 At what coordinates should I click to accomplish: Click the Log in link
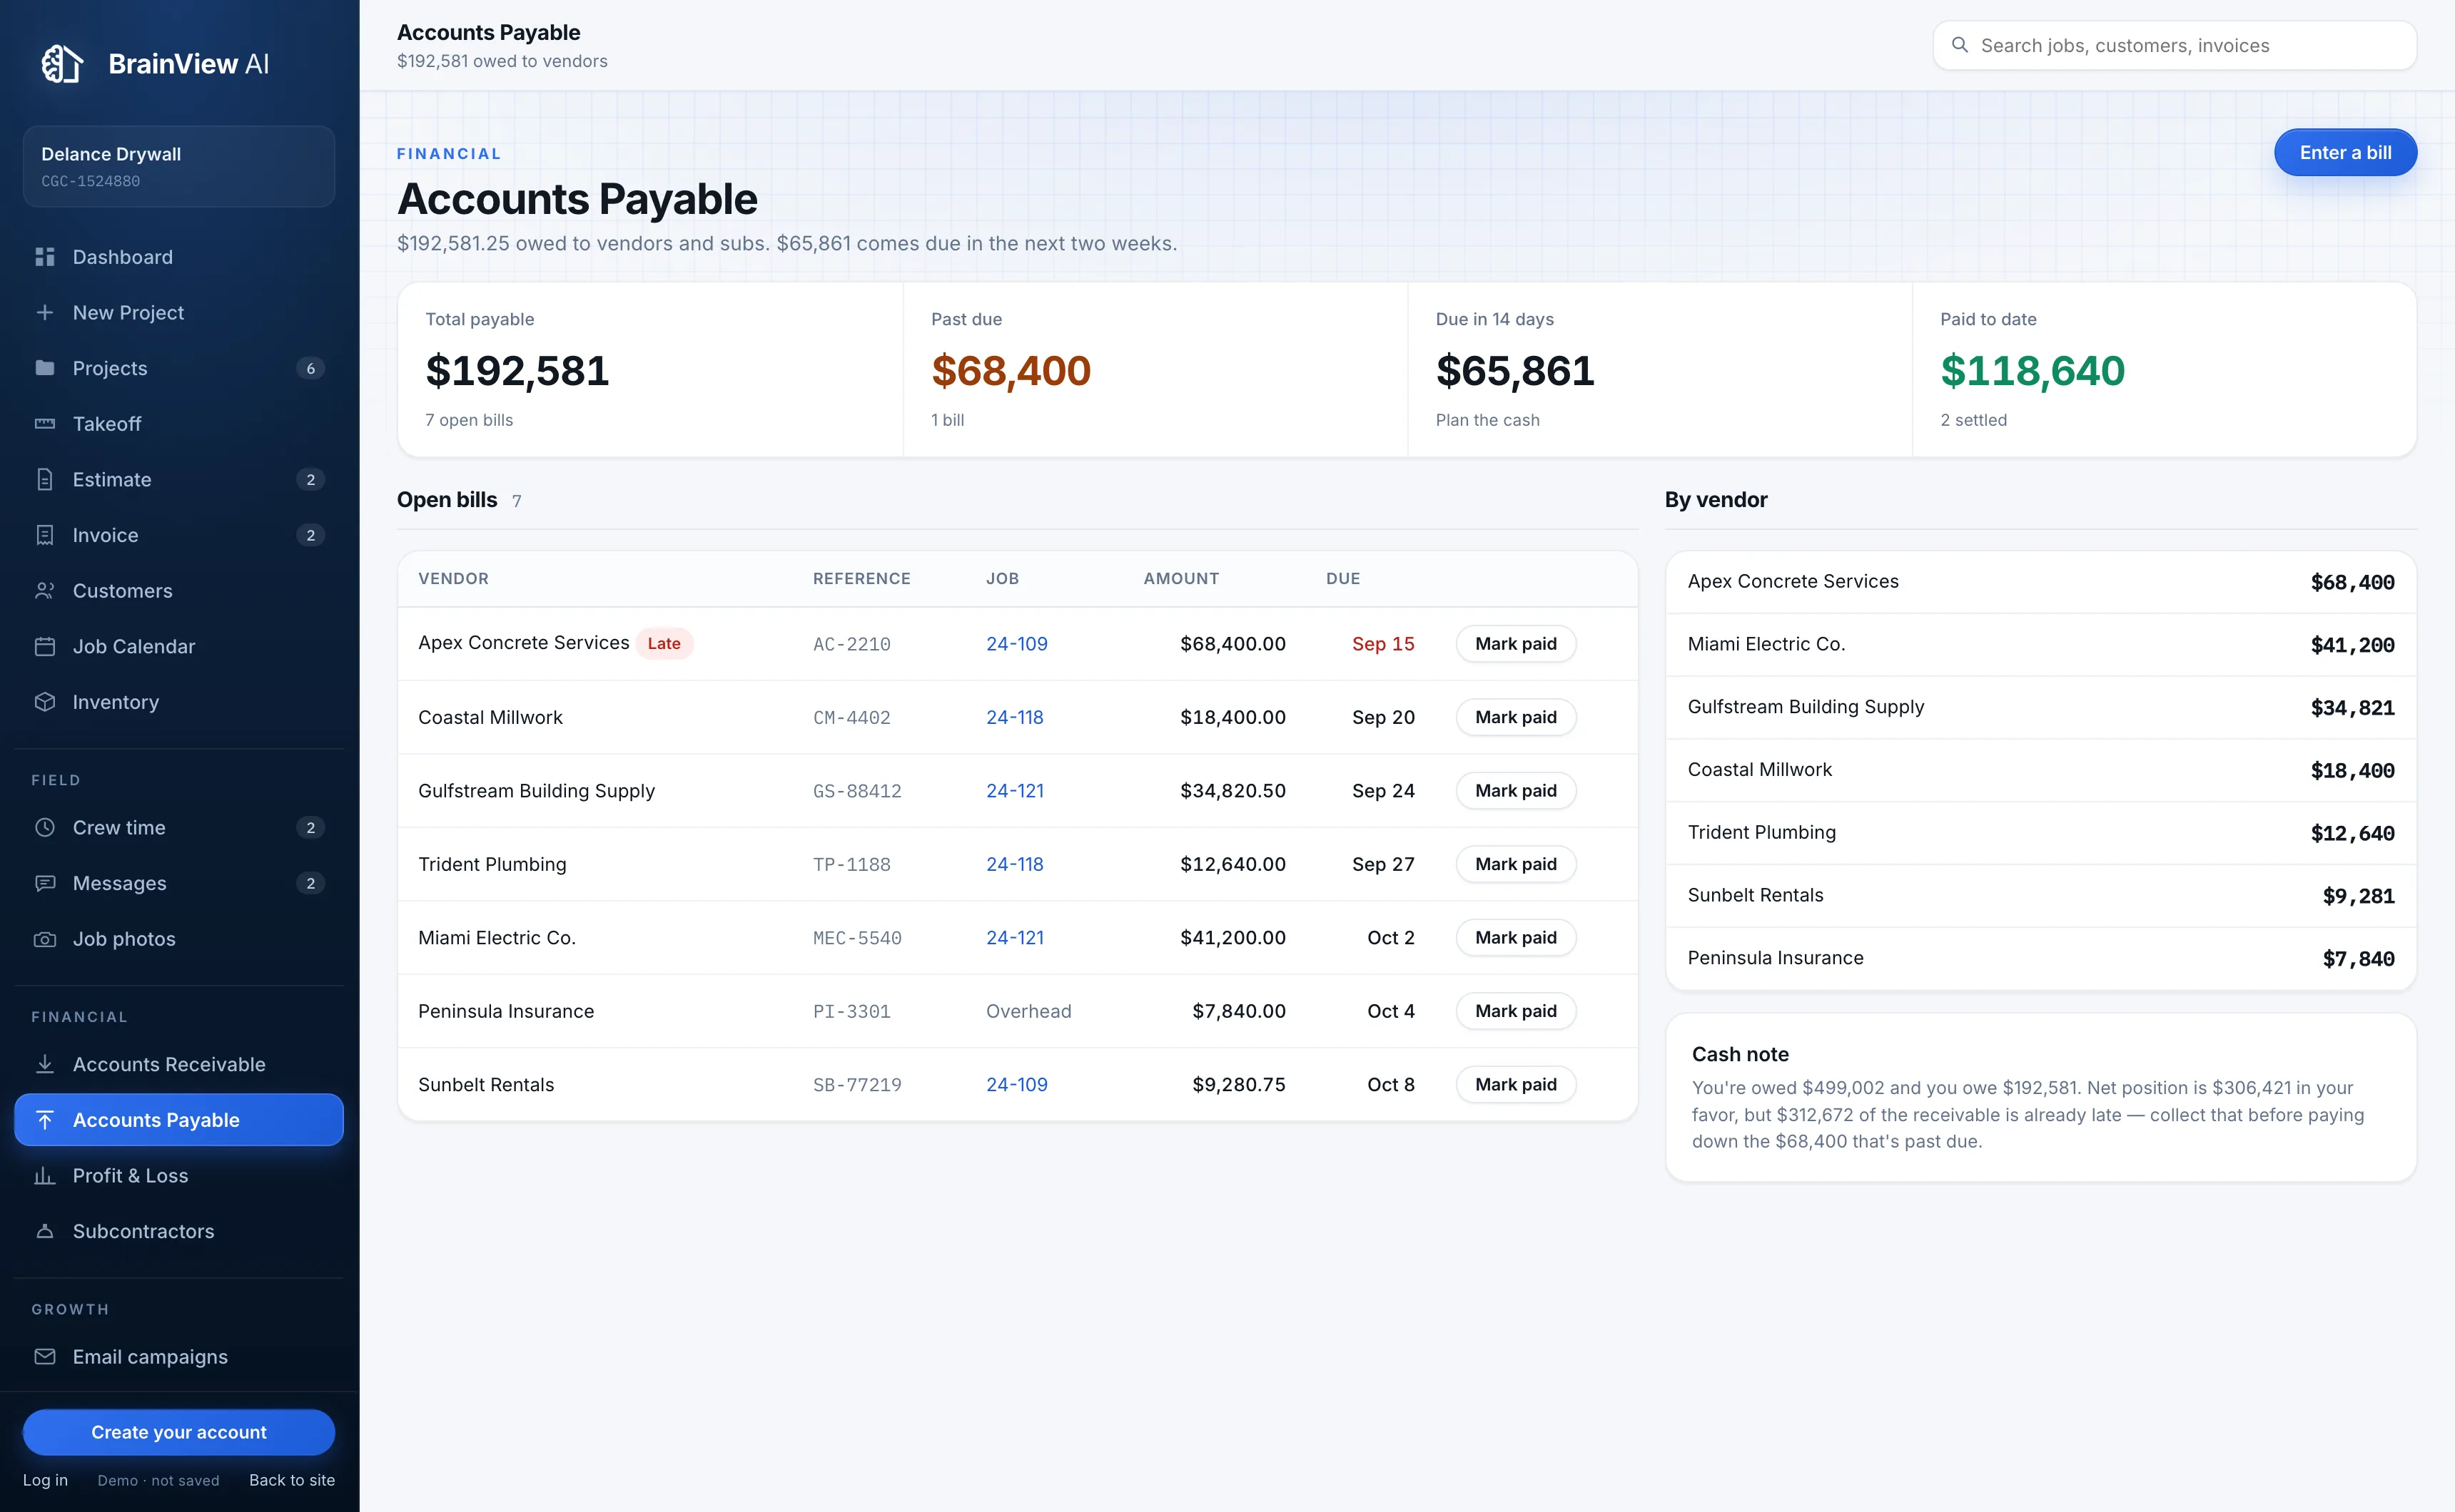[45, 1480]
